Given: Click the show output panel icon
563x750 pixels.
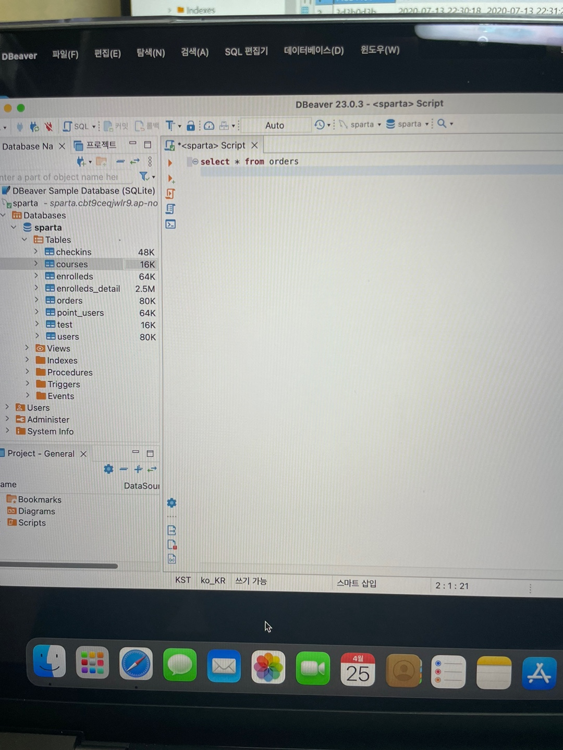Looking at the screenshot, I should [x=172, y=531].
